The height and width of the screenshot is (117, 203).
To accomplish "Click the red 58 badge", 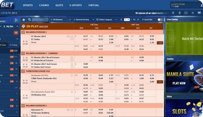I will 16,33.
